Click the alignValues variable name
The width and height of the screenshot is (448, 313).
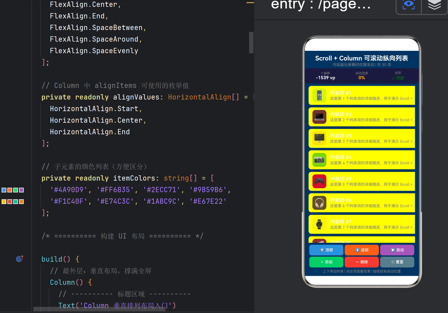(136, 97)
